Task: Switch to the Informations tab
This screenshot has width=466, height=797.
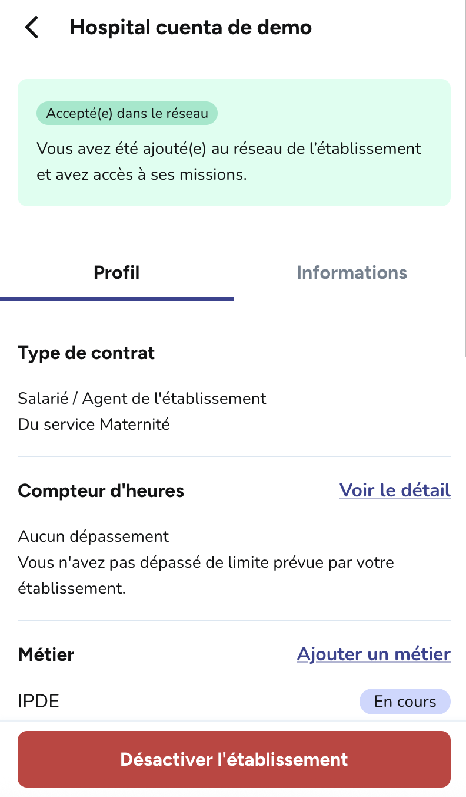Action: coord(351,272)
